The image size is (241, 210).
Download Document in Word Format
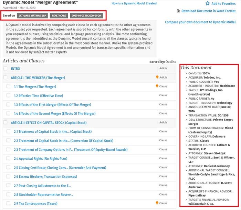(209, 11)
